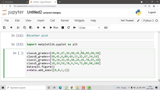Open the cell type Code dropdown
Viewport: 160px width, 90px height.
[x=89, y=28]
